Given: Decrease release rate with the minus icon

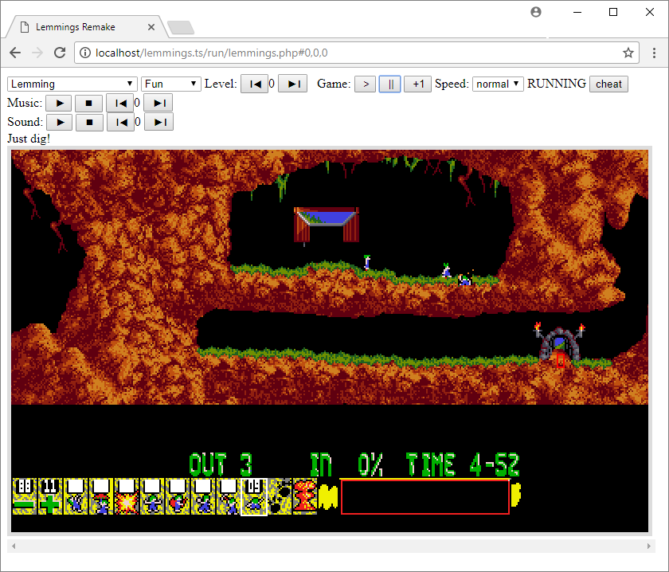Looking at the screenshot, I should tap(25, 496).
